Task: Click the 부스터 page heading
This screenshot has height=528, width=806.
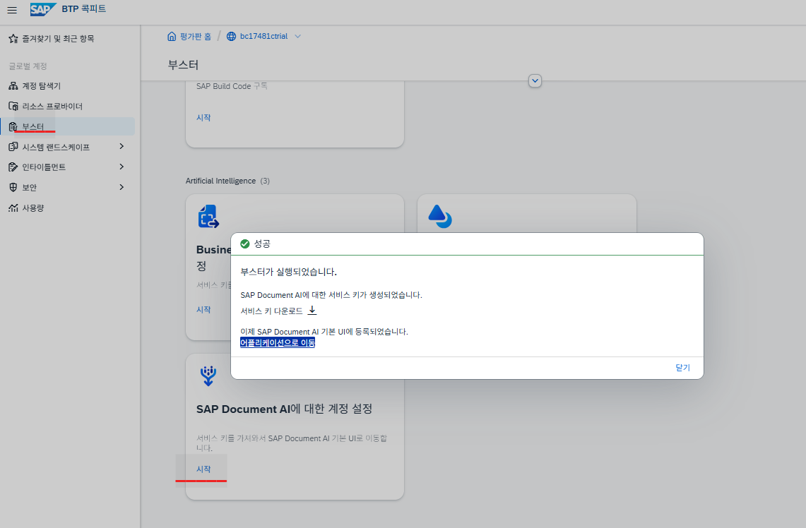Action: tap(183, 65)
